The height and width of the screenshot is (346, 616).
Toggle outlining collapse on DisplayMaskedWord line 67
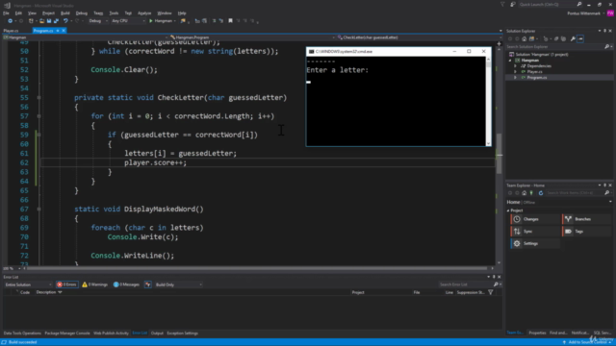click(38, 210)
